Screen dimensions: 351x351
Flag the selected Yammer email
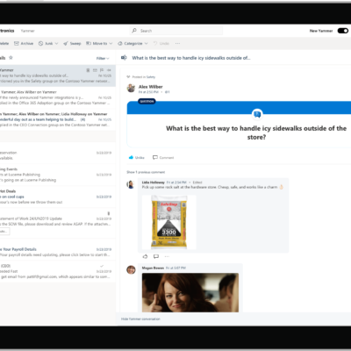point(102,70)
